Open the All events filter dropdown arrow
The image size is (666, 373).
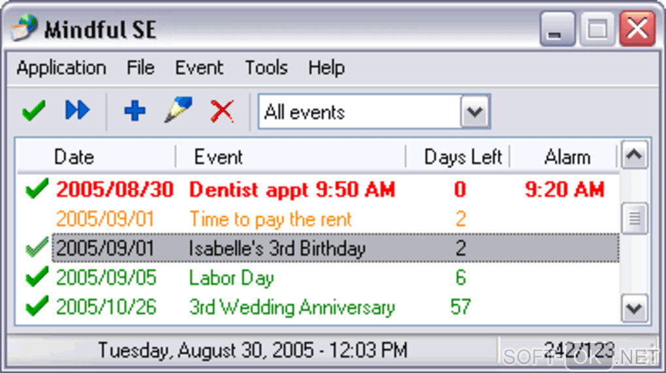(475, 112)
